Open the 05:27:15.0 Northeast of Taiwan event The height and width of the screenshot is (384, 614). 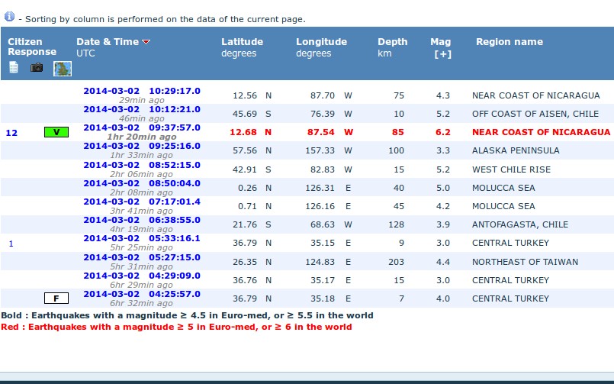(142, 257)
